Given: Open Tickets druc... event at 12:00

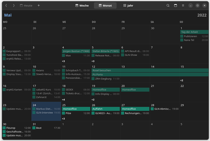Looking at the screenshot, I should click(76, 93).
